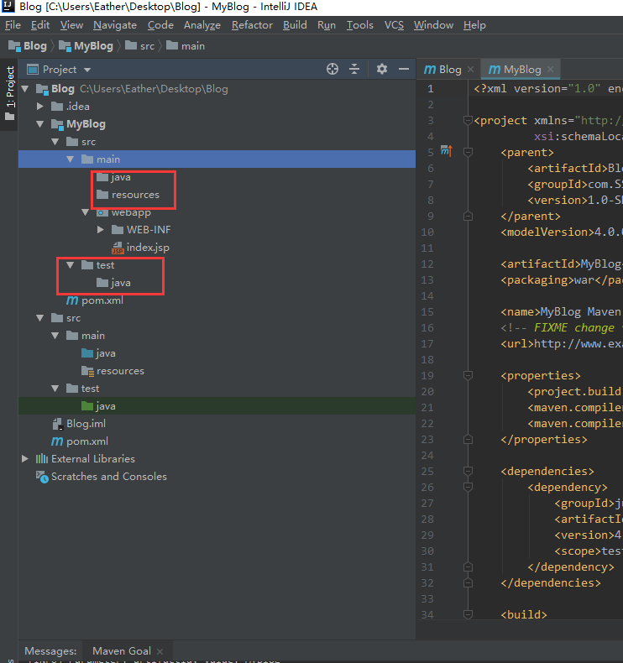
Task: Click the MyBlog module folder icon in tree
Action: [57, 124]
